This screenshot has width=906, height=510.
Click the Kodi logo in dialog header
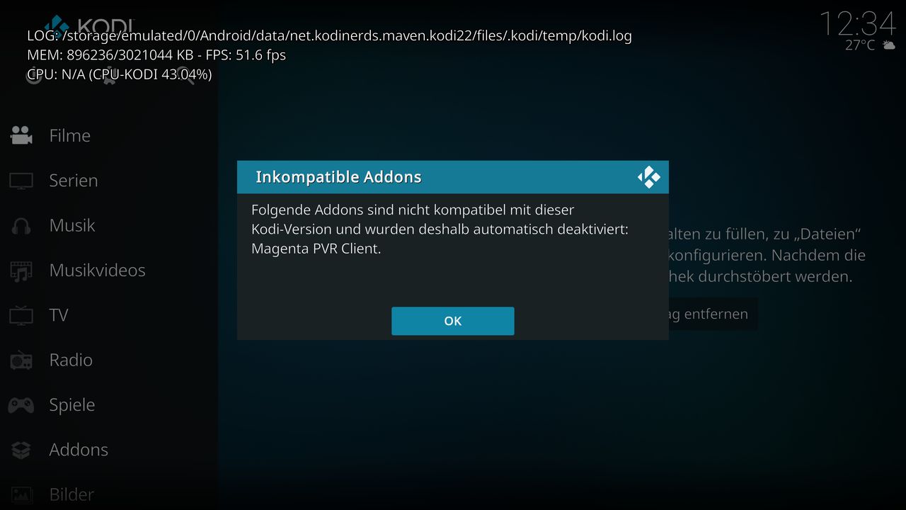pos(648,177)
